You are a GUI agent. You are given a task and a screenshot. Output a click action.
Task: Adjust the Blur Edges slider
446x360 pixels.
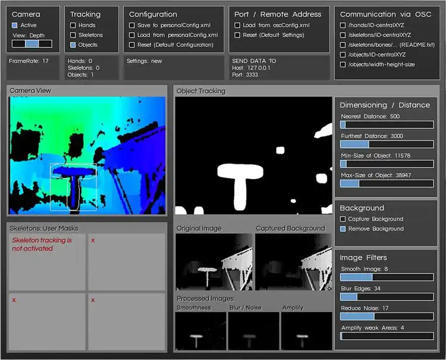tap(387, 297)
